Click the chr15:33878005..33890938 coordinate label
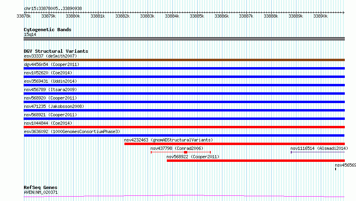356x201 pixels. coord(53,8)
